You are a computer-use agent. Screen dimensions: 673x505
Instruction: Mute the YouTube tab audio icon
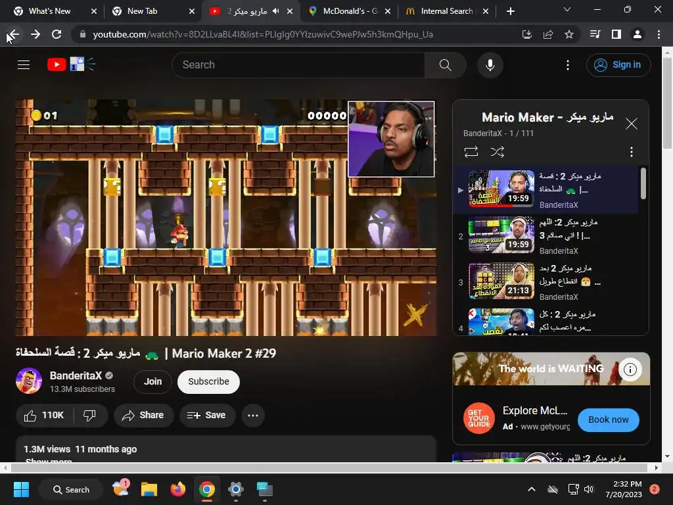click(275, 11)
